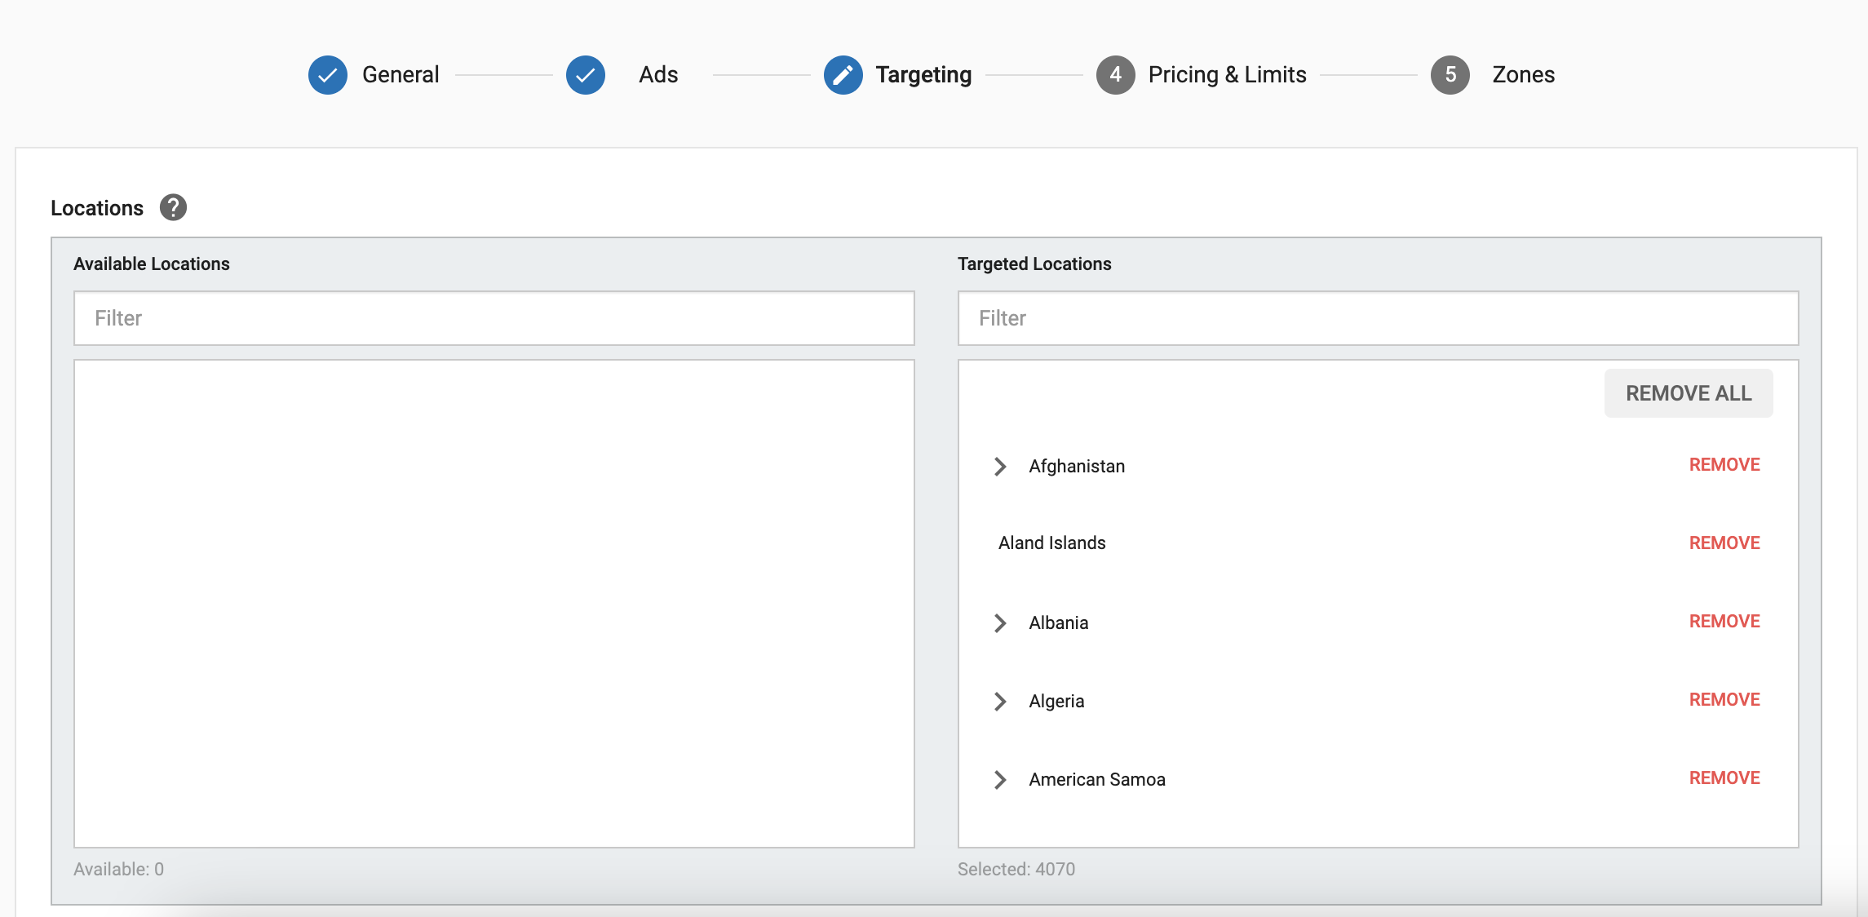Focus the Available Locations filter field

click(494, 318)
